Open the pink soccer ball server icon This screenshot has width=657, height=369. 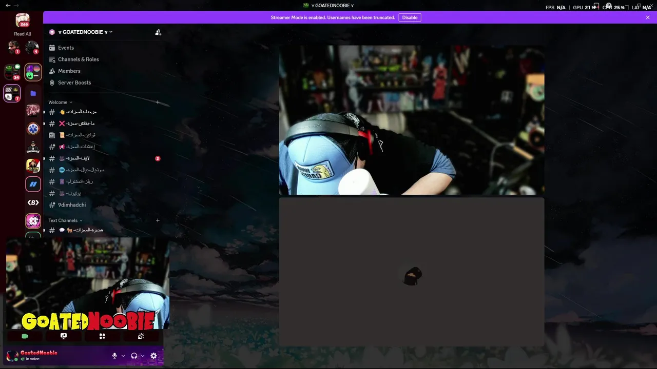(x=33, y=221)
